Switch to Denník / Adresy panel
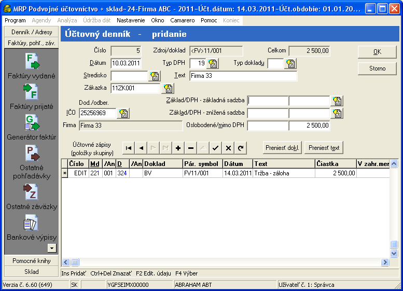The image size is (403, 291). coord(32,32)
